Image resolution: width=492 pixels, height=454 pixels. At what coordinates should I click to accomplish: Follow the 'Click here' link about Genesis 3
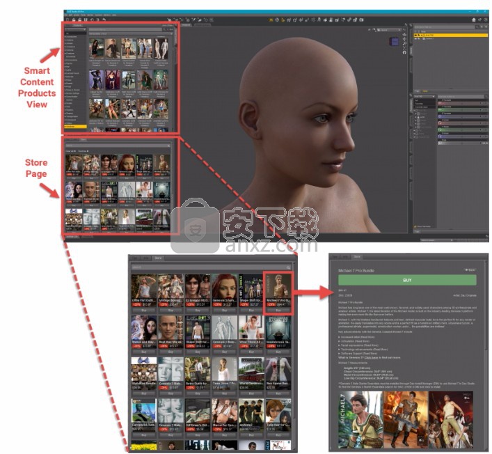[371, 358]
